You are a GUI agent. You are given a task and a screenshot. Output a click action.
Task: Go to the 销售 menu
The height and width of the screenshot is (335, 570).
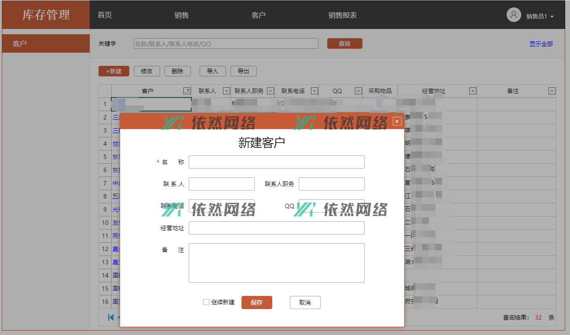(181, 15)
